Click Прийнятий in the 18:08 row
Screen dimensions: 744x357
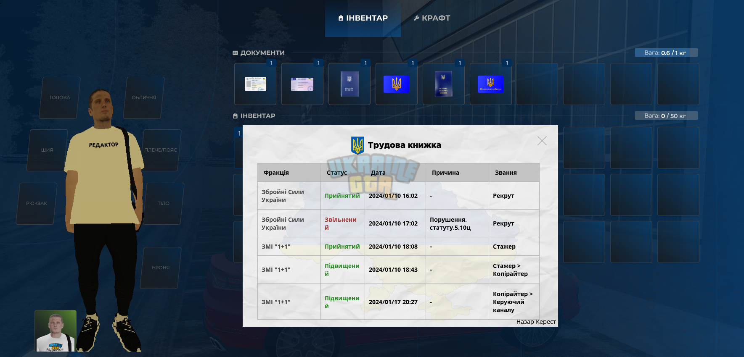coord(342,247)
